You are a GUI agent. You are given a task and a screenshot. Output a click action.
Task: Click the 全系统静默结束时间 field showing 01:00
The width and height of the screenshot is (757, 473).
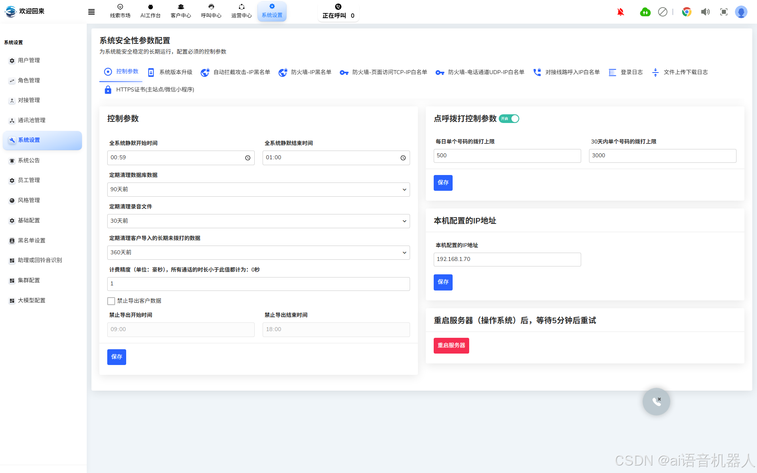pos(336,158)
